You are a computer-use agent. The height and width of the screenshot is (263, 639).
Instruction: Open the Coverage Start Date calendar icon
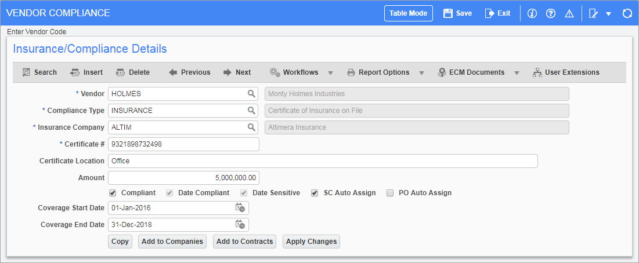(x=240, y=208)
